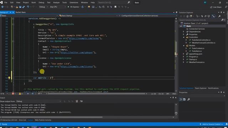The image size is (228, 128).
Task: Collapse the AddSwaggerGen code block outline marker
Action: 13,18
